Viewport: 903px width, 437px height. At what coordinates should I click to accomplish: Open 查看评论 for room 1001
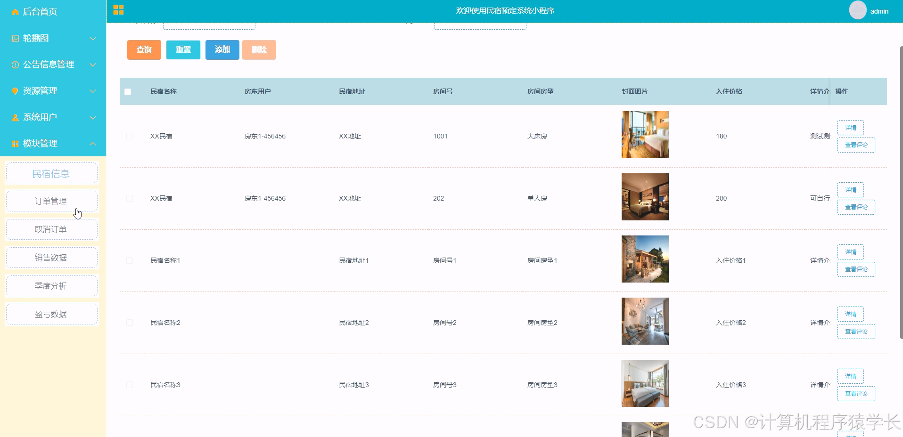click(856, 145)
